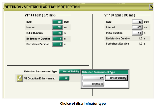Click the arrow icon in the settings title bar
The width and height of the screenshot is (157, 108).
point(151,7)
